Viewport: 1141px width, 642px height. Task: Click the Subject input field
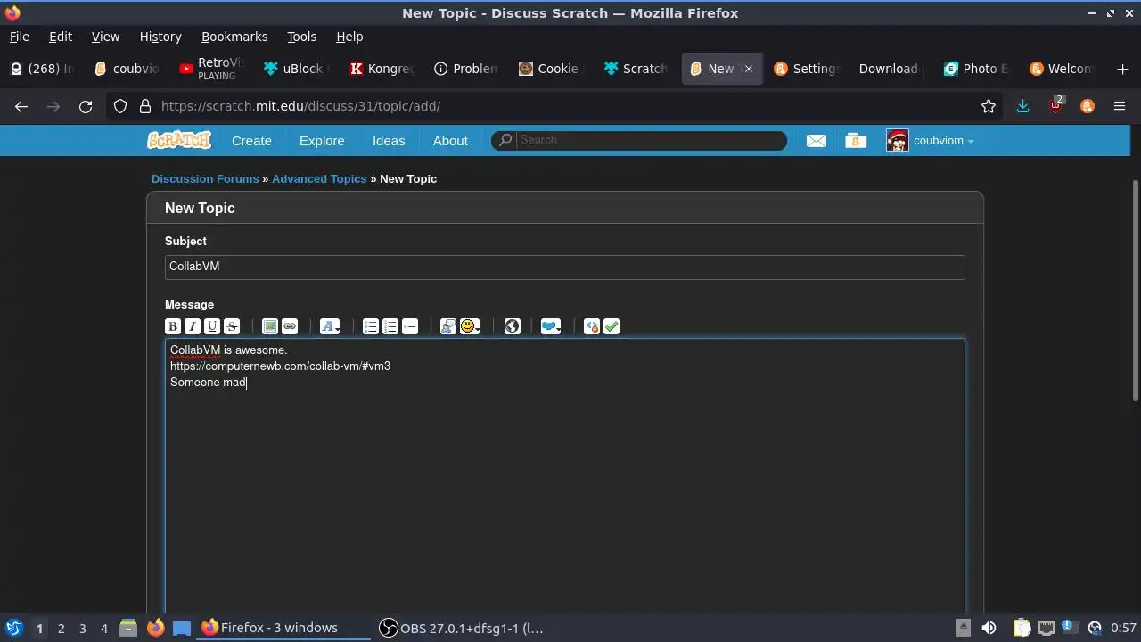pyautogui.click(x=565, y=267)
